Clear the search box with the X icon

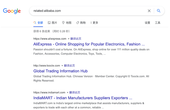click(149, 11)
